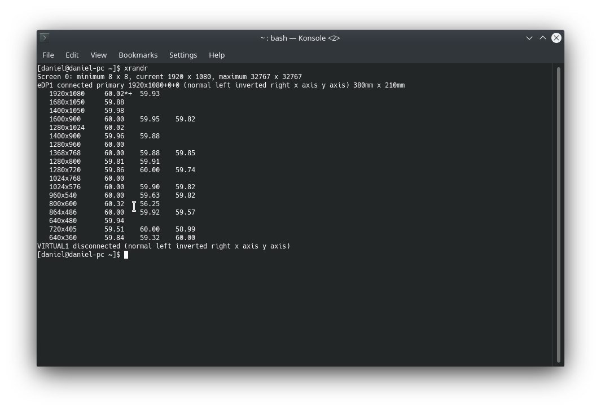This screenshot has width=601, height=410.
Task: Click the 59.85 refresh rate for 1368x768
Action: point(186,153)
